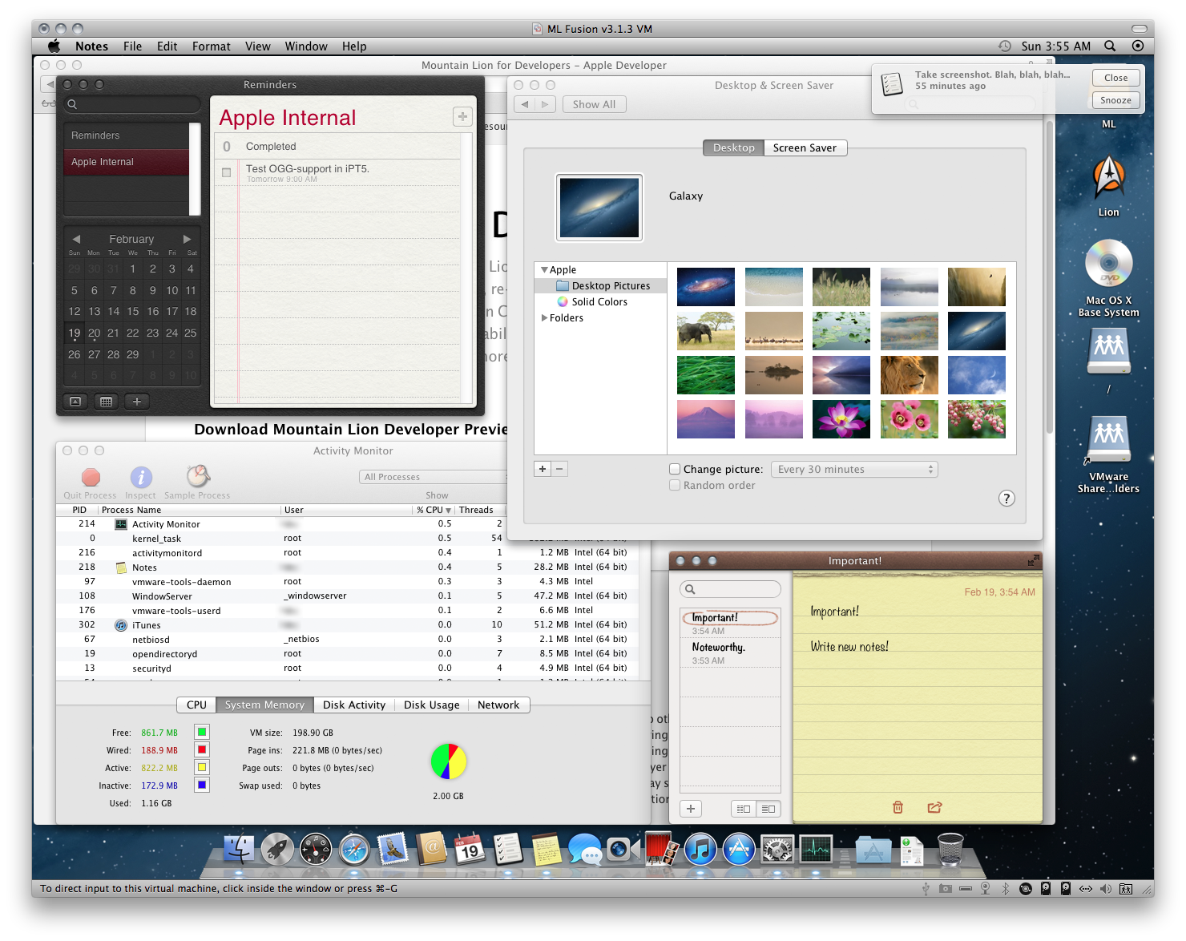Choose the lion wallpaper thumbnail
The width and height of the screenshot is (1186, 941).
(909, 375)
